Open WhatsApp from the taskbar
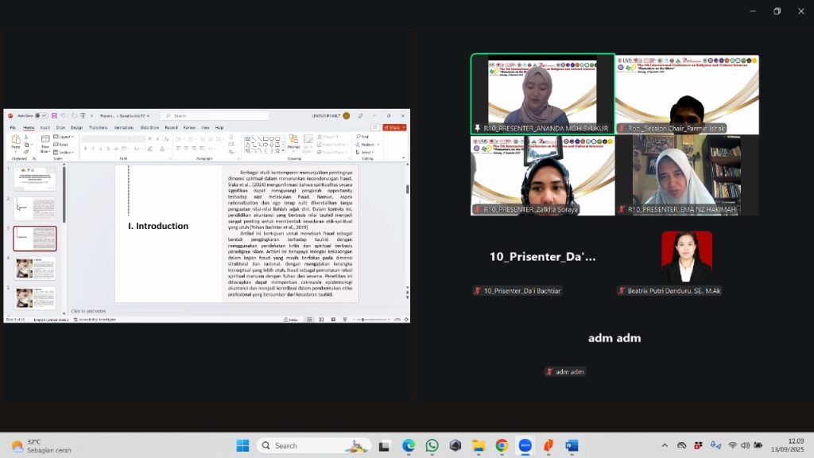 432,445
